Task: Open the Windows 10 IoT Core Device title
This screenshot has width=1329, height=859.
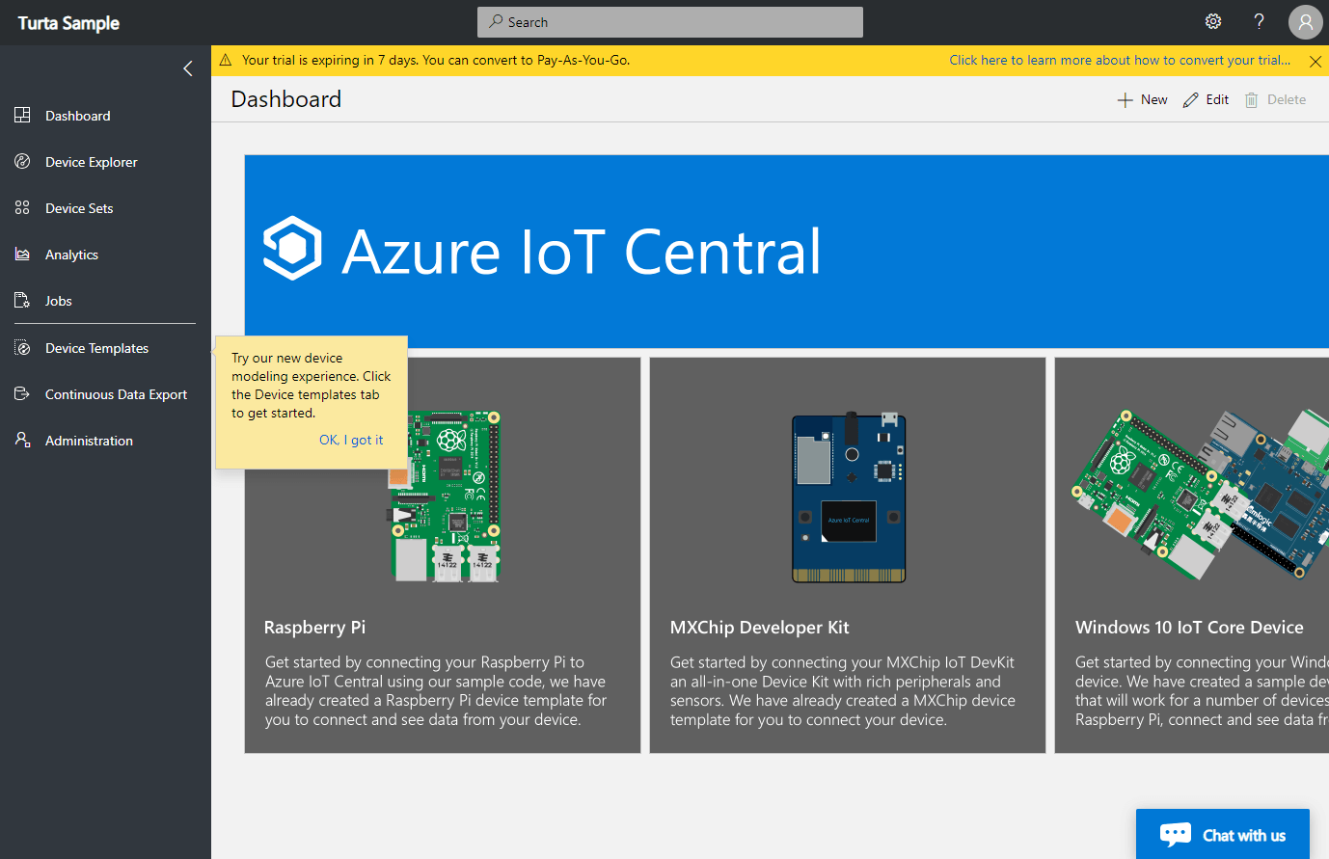Action: (1189, 628)
